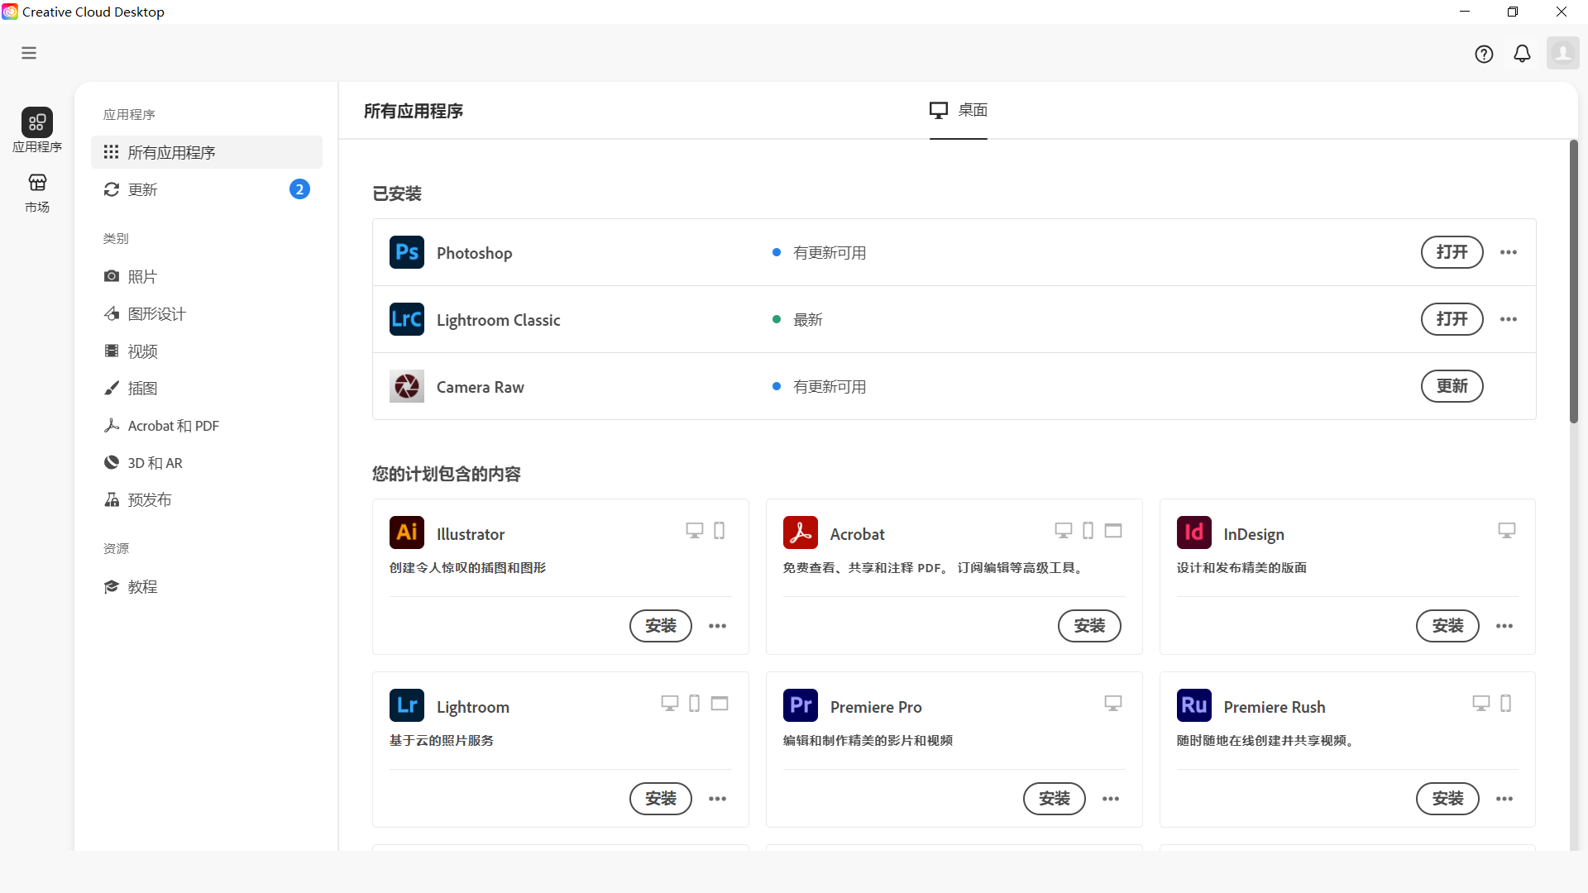
Task: Open the Help icon
Action: pos(1484,53)
